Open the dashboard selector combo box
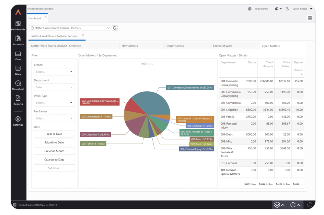 click(x=69, y=28)
